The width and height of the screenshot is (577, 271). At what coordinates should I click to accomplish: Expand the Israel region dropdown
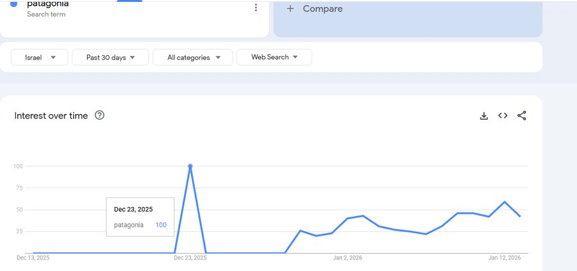pos(40,58)
